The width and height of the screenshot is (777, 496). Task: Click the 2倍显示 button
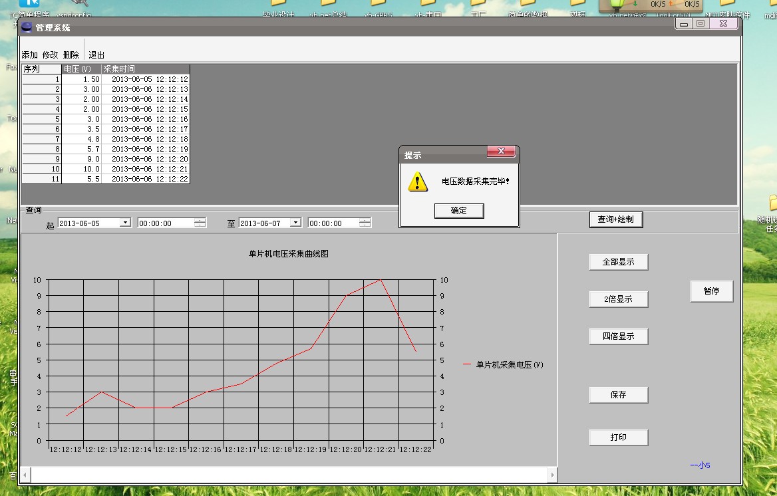coord(619,299)
